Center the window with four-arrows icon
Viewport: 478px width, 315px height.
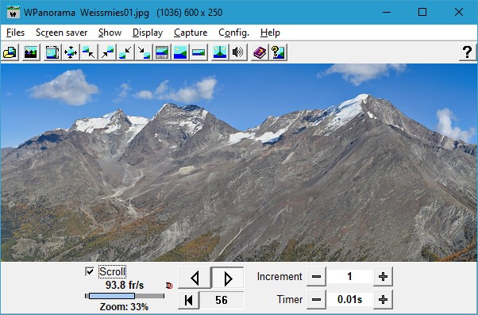point(71,52)
